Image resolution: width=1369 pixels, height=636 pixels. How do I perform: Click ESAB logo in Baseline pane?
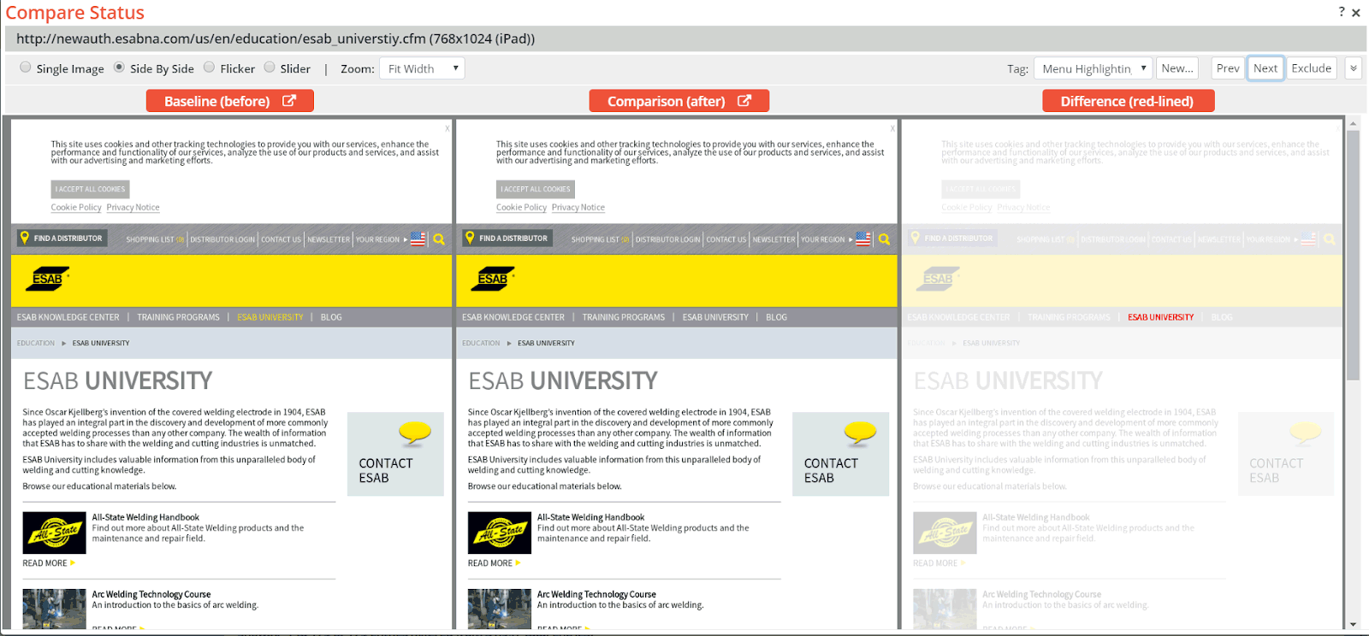48,279
